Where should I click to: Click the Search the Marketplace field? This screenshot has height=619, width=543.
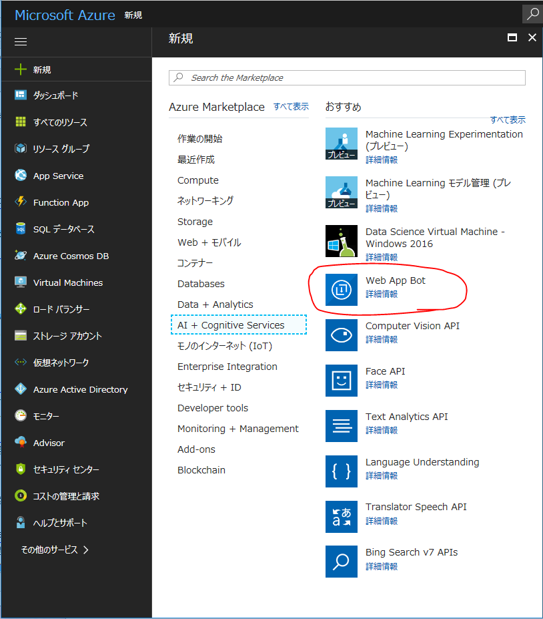(x=347, y=77)
